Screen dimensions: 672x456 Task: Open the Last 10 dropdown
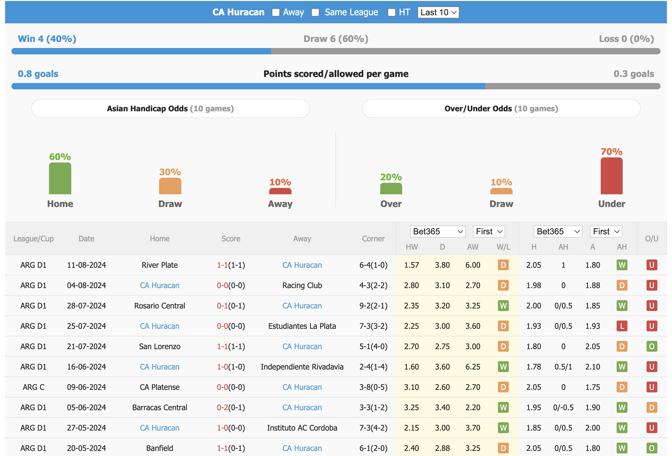point(438,12)
